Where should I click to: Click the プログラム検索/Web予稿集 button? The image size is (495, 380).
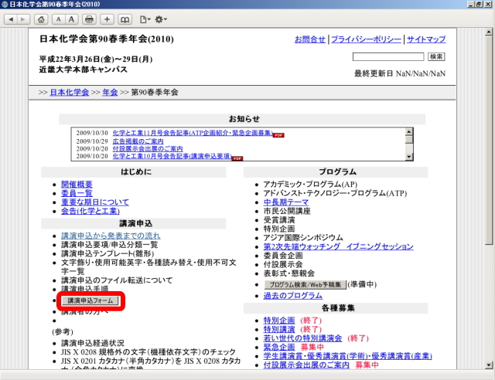click(306, 285)
